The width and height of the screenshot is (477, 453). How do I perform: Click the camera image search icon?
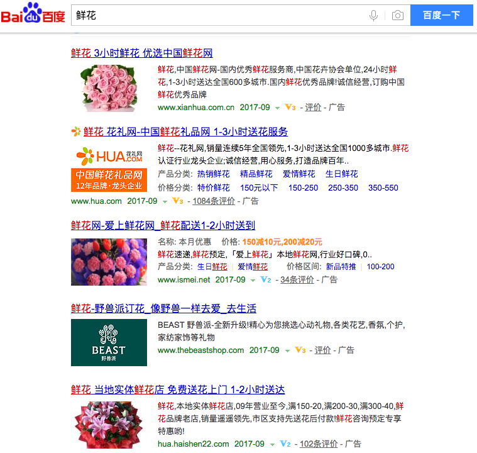click(x=398, y=15)
